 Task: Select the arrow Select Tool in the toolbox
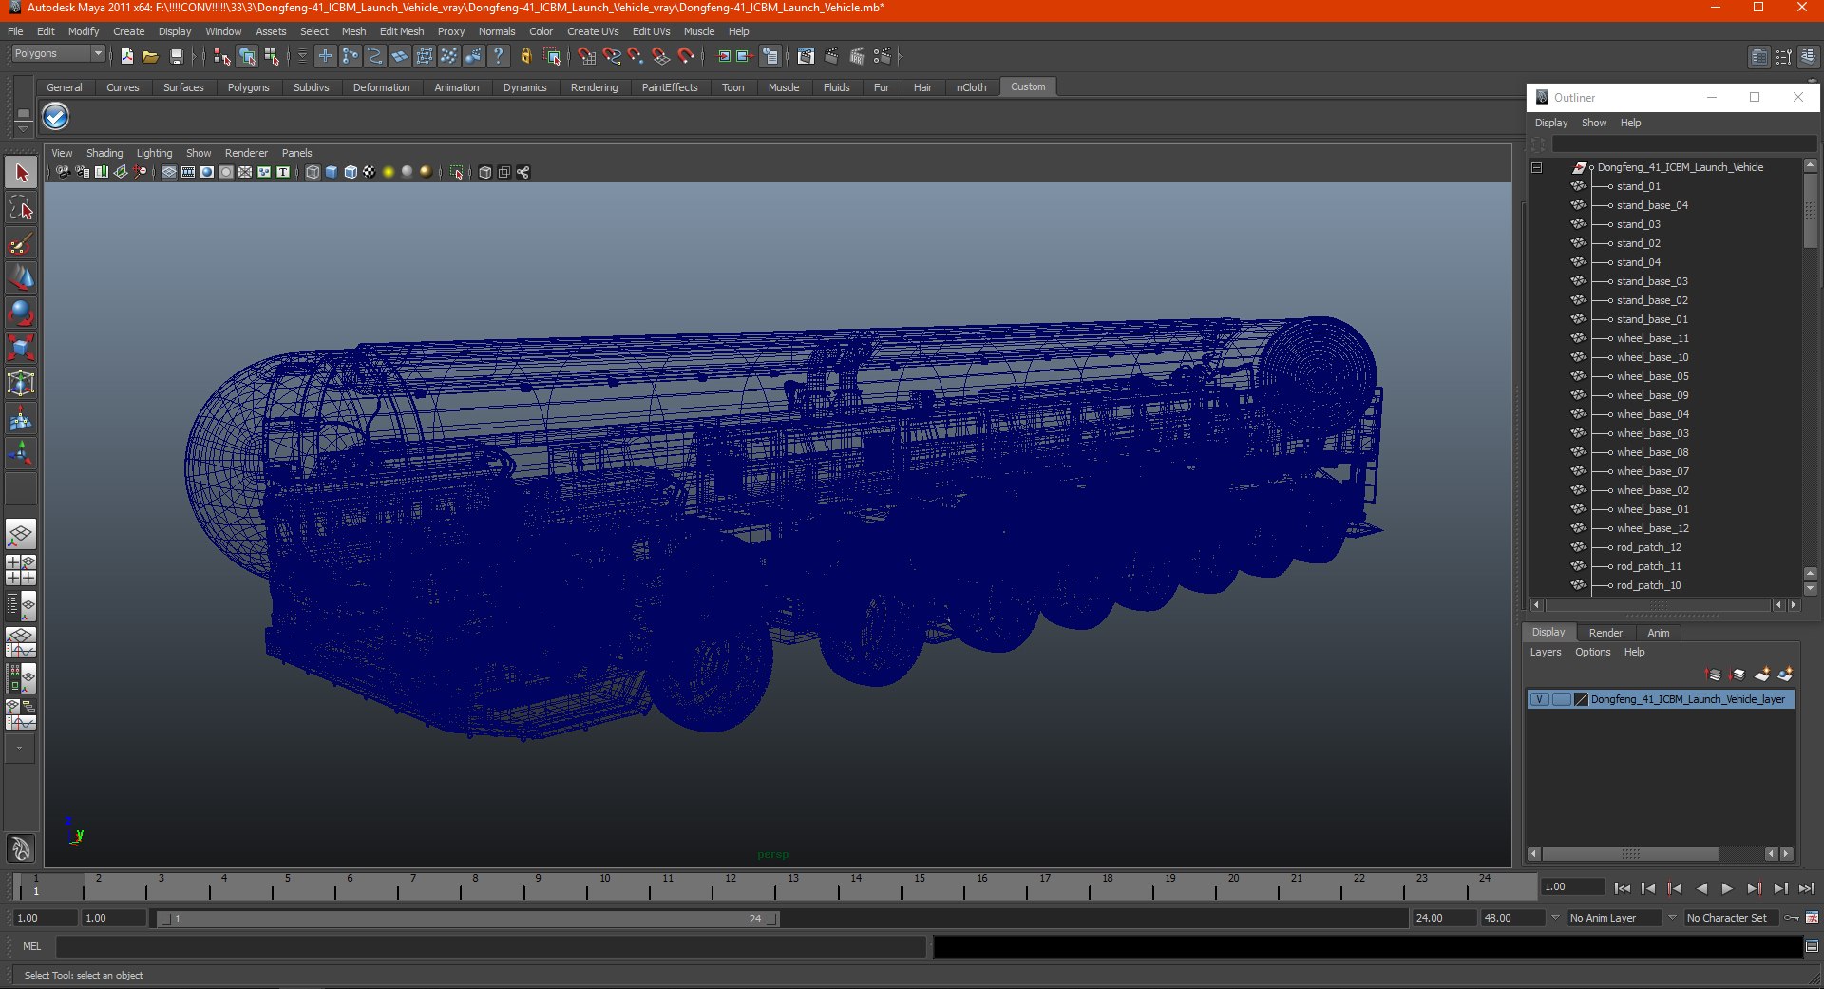21,173
